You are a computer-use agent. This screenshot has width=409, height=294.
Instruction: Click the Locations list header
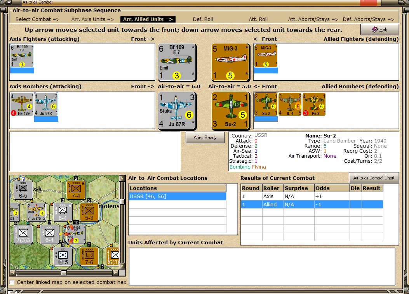click(178, 188)
